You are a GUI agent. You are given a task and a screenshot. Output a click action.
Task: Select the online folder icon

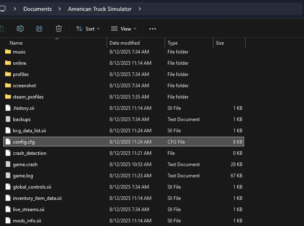point(8,63)
